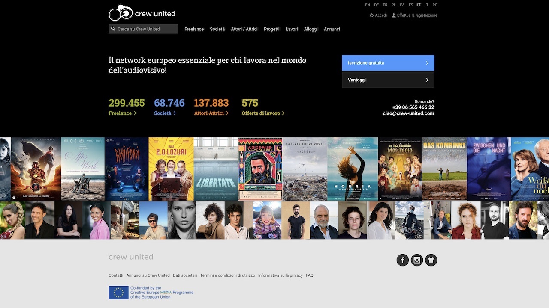The height and width of the screenshot is (308, 549).
Task: Open Crew United's Facebook page icon
Action: [402, 260]
